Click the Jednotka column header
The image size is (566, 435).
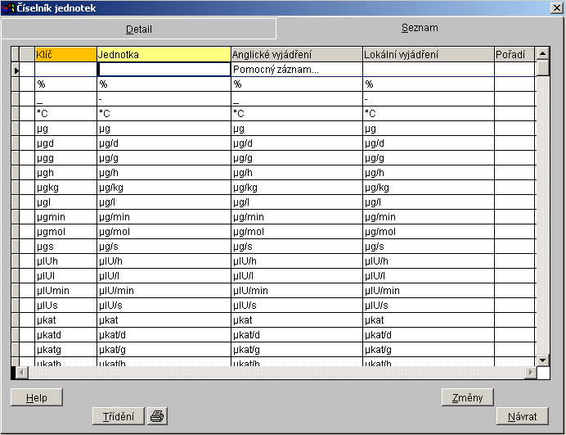(164, 54)
